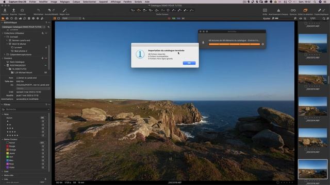Click the Grille grid icon
The image size is (330, 185).
265,10
